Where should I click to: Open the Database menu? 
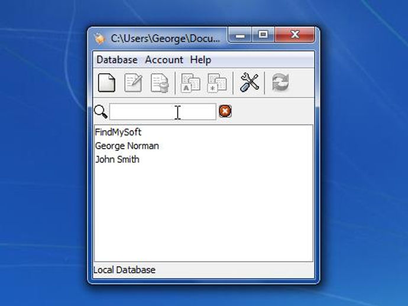(x=117, y=60)
